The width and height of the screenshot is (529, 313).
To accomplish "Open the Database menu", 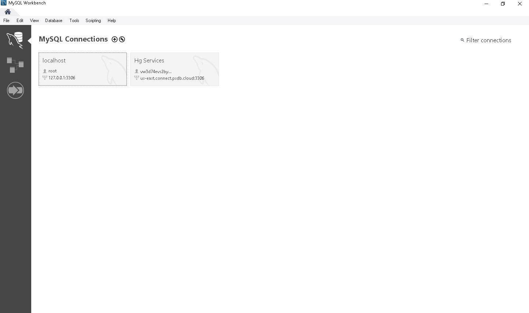I will [x=53, y=21].
